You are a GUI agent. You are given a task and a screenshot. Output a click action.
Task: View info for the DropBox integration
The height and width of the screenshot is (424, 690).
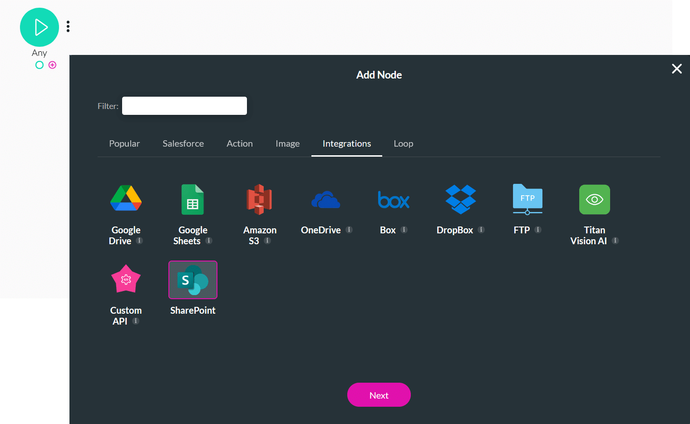(481, 230)
